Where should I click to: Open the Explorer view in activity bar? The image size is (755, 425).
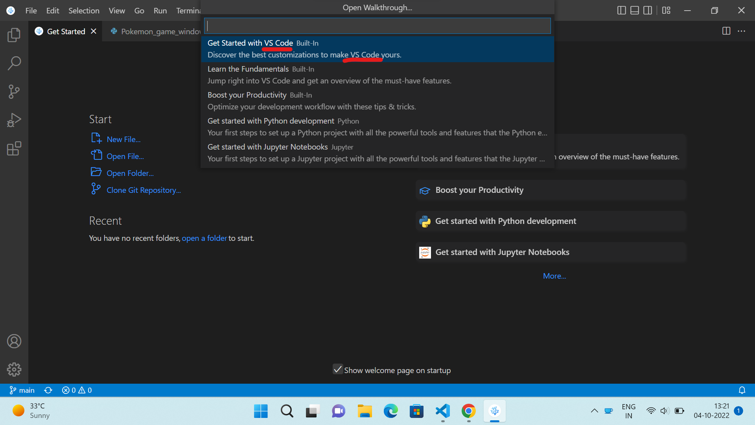coord(14,35)
